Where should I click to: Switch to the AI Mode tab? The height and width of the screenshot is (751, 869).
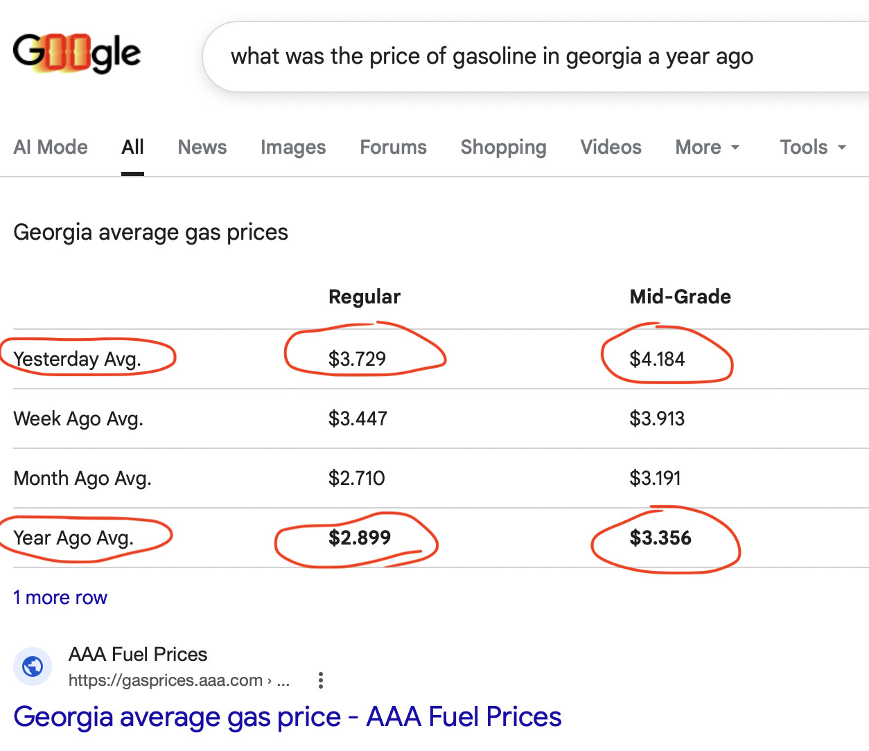coord(51,147)
